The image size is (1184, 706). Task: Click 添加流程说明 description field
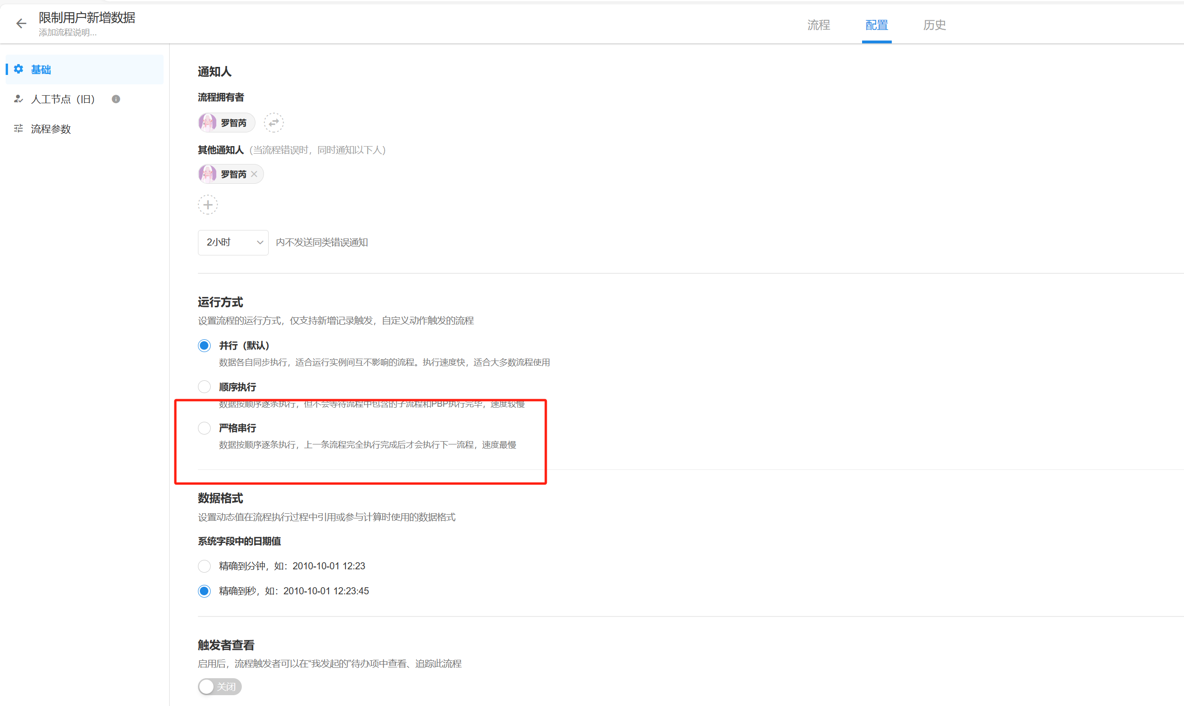point(67,33)
